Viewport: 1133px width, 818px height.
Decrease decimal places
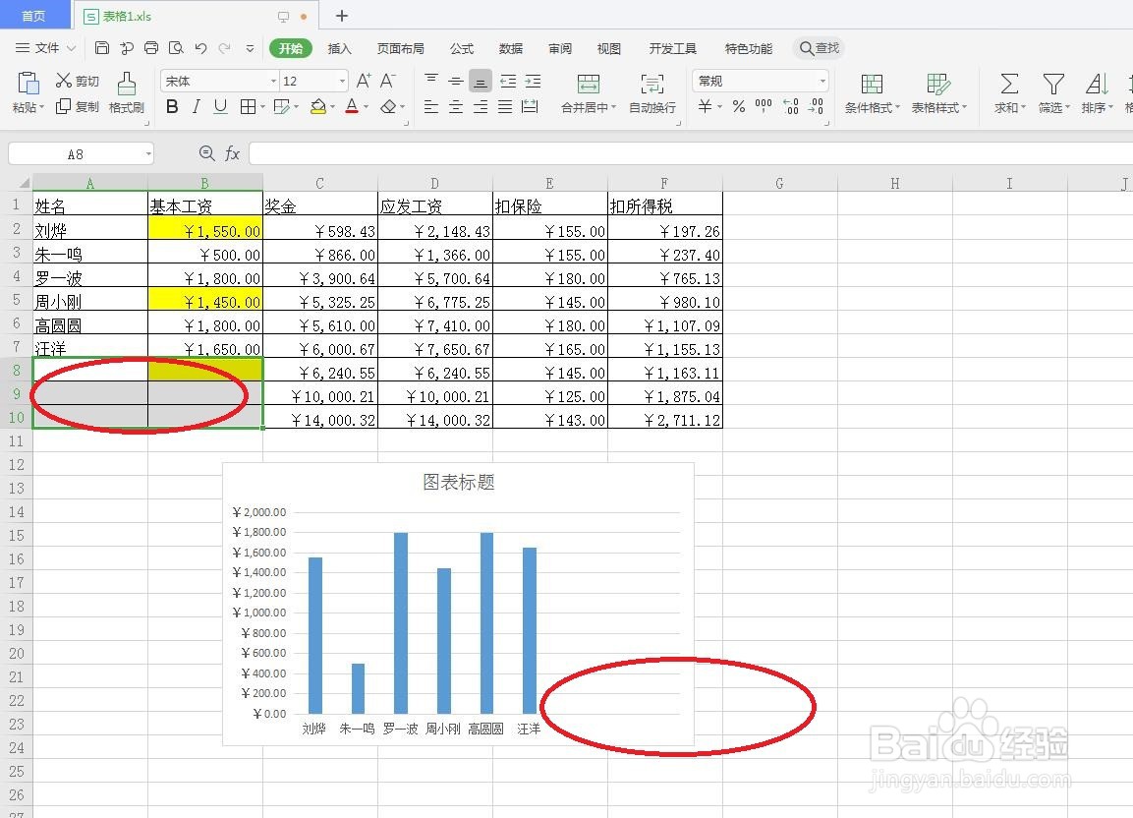point(816,107)
